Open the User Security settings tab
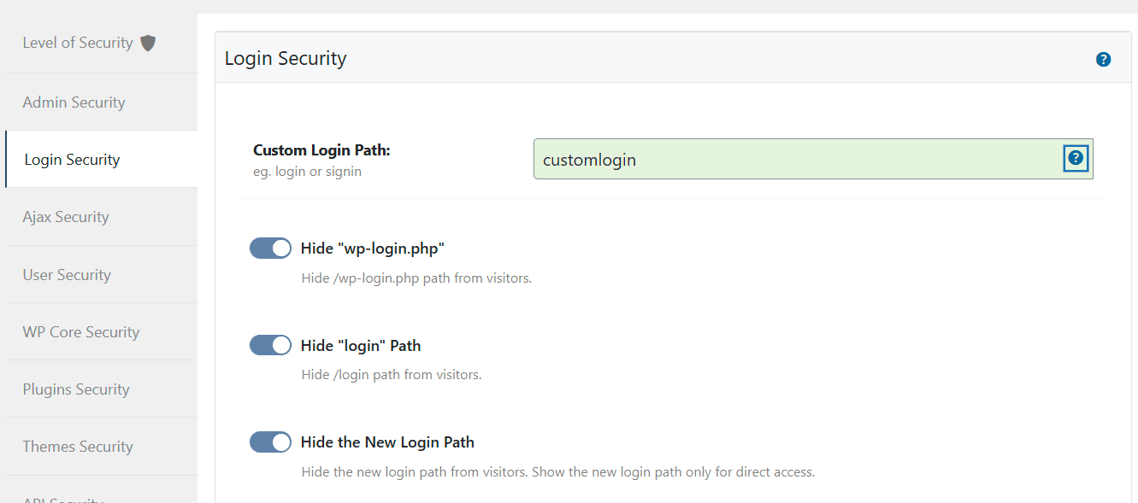Viewport: 1138px width, 503px height. tap(67, 275)
